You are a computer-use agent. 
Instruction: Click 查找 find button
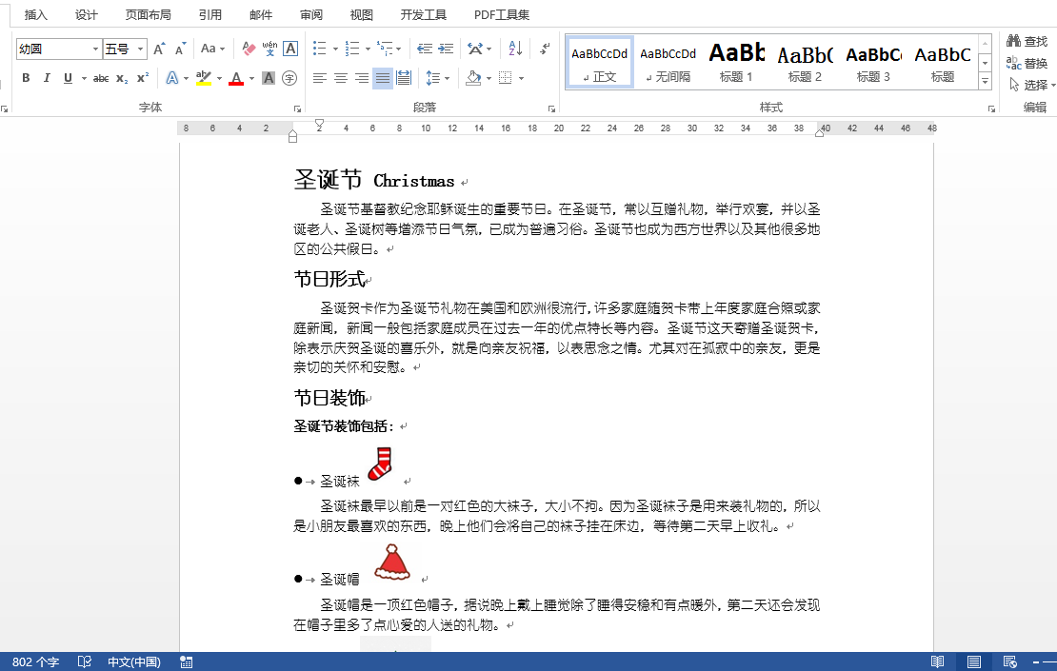point(1027,41)
